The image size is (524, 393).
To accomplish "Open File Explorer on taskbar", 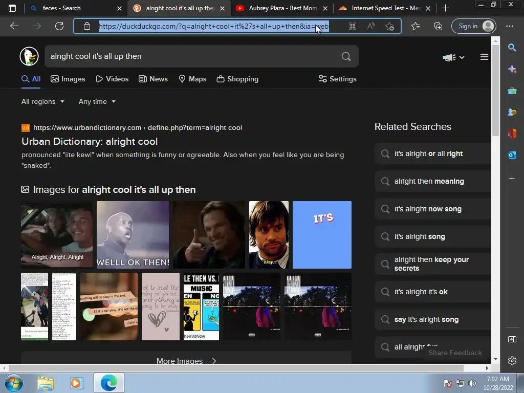I will [x=46, y=383].
